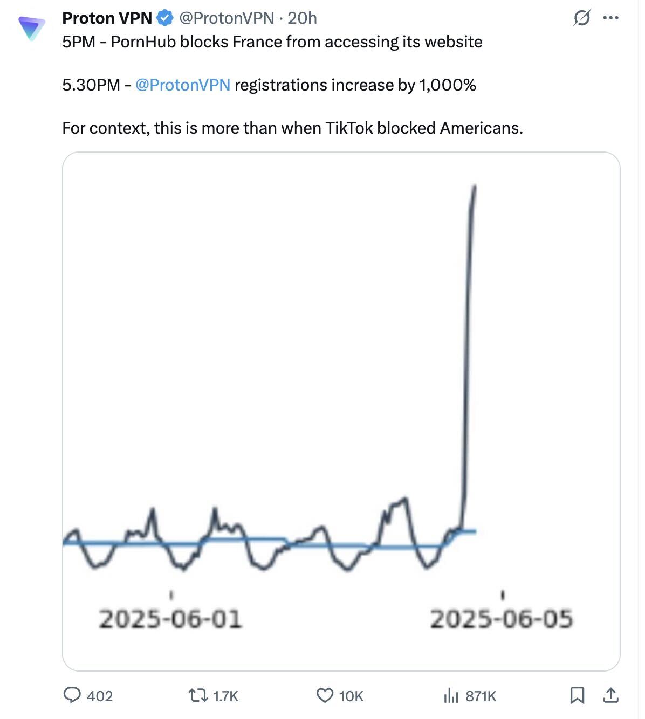The image size is (645, 719).
Task: Click the 10K likes number
Action: 351,696
